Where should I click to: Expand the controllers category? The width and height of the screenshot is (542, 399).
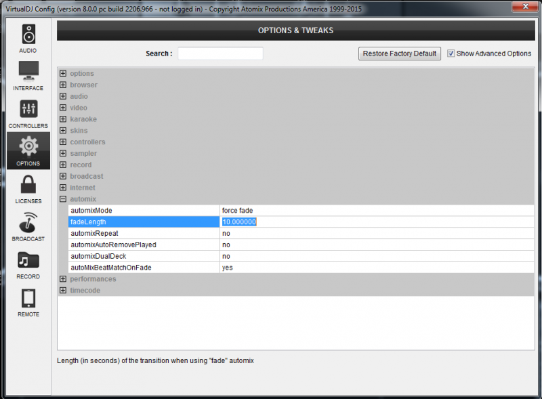[x=63, y=142]
